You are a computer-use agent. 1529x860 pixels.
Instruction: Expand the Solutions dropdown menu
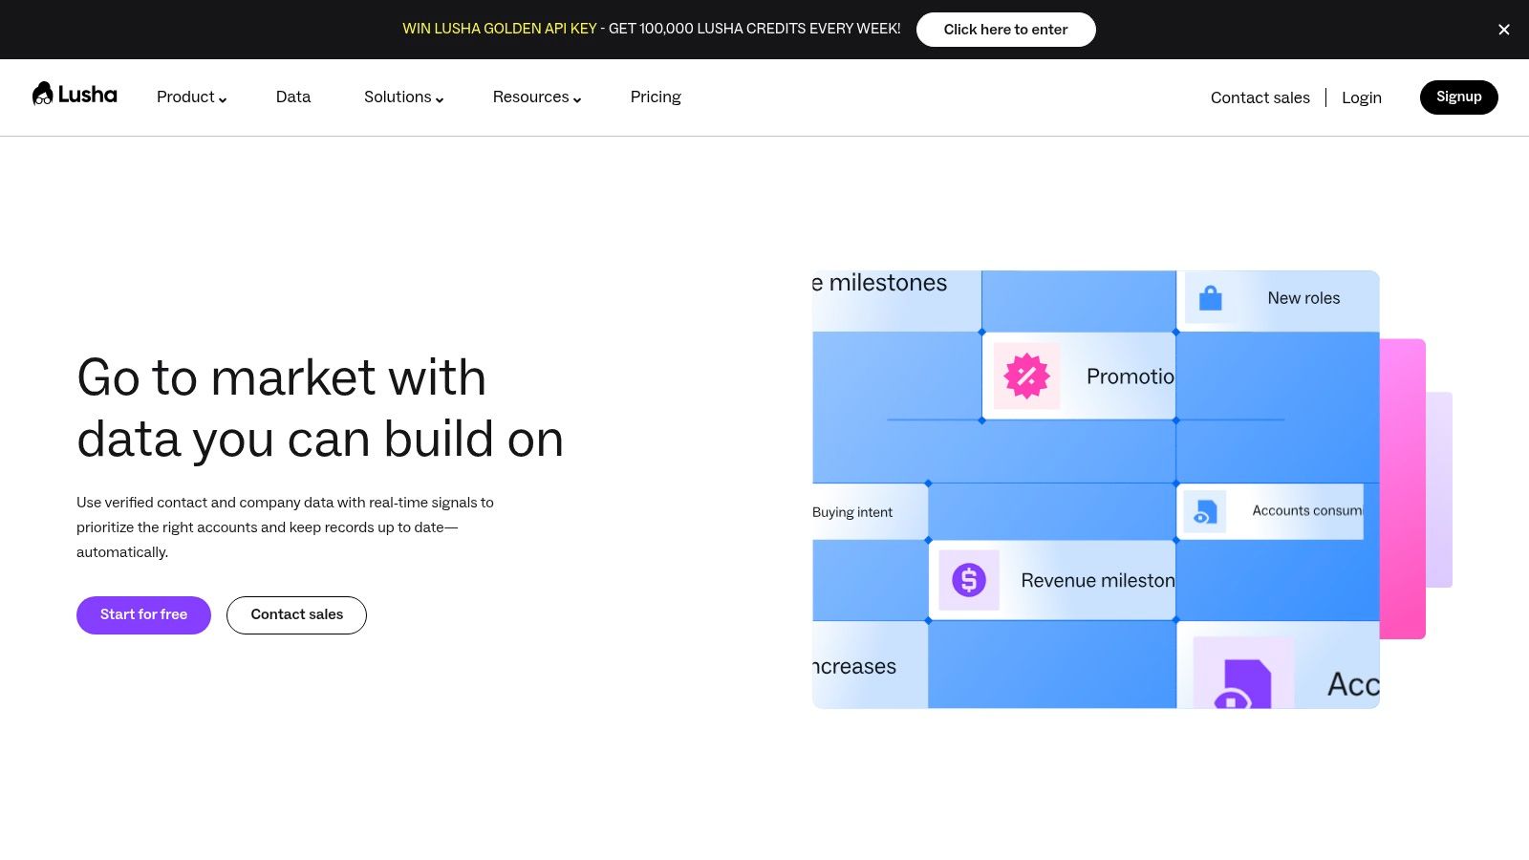pyautogui.click(x=403, y=97)
